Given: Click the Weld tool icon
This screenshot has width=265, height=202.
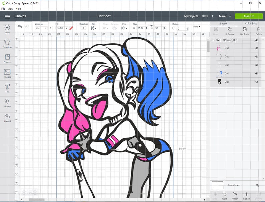Looking at the screenshot, I should tap(224, 194).
